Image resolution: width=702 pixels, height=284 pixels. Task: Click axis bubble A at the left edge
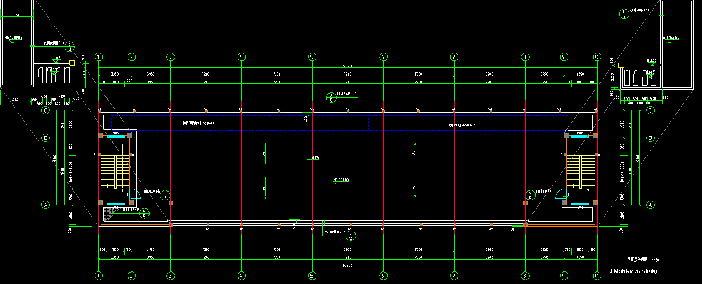pyautogui.click(x=46, y=205)
